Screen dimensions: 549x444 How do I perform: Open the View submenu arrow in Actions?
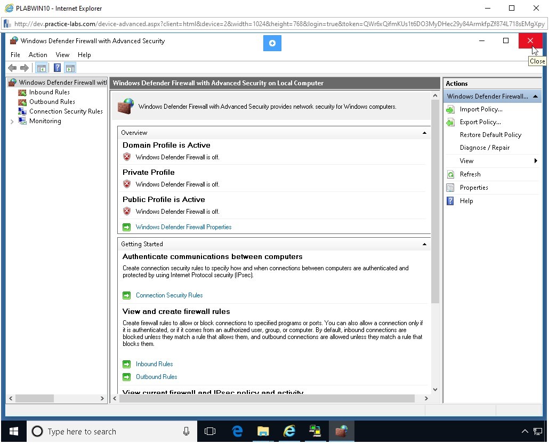click(535, 161)
